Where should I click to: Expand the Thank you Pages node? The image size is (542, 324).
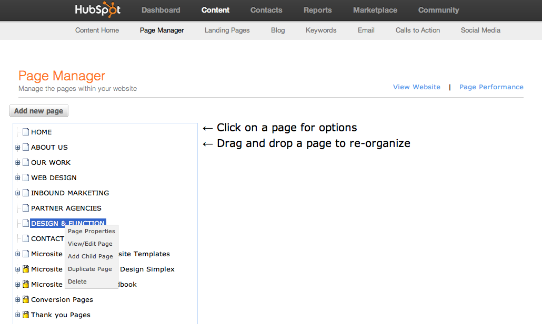(x=17, y=315)
